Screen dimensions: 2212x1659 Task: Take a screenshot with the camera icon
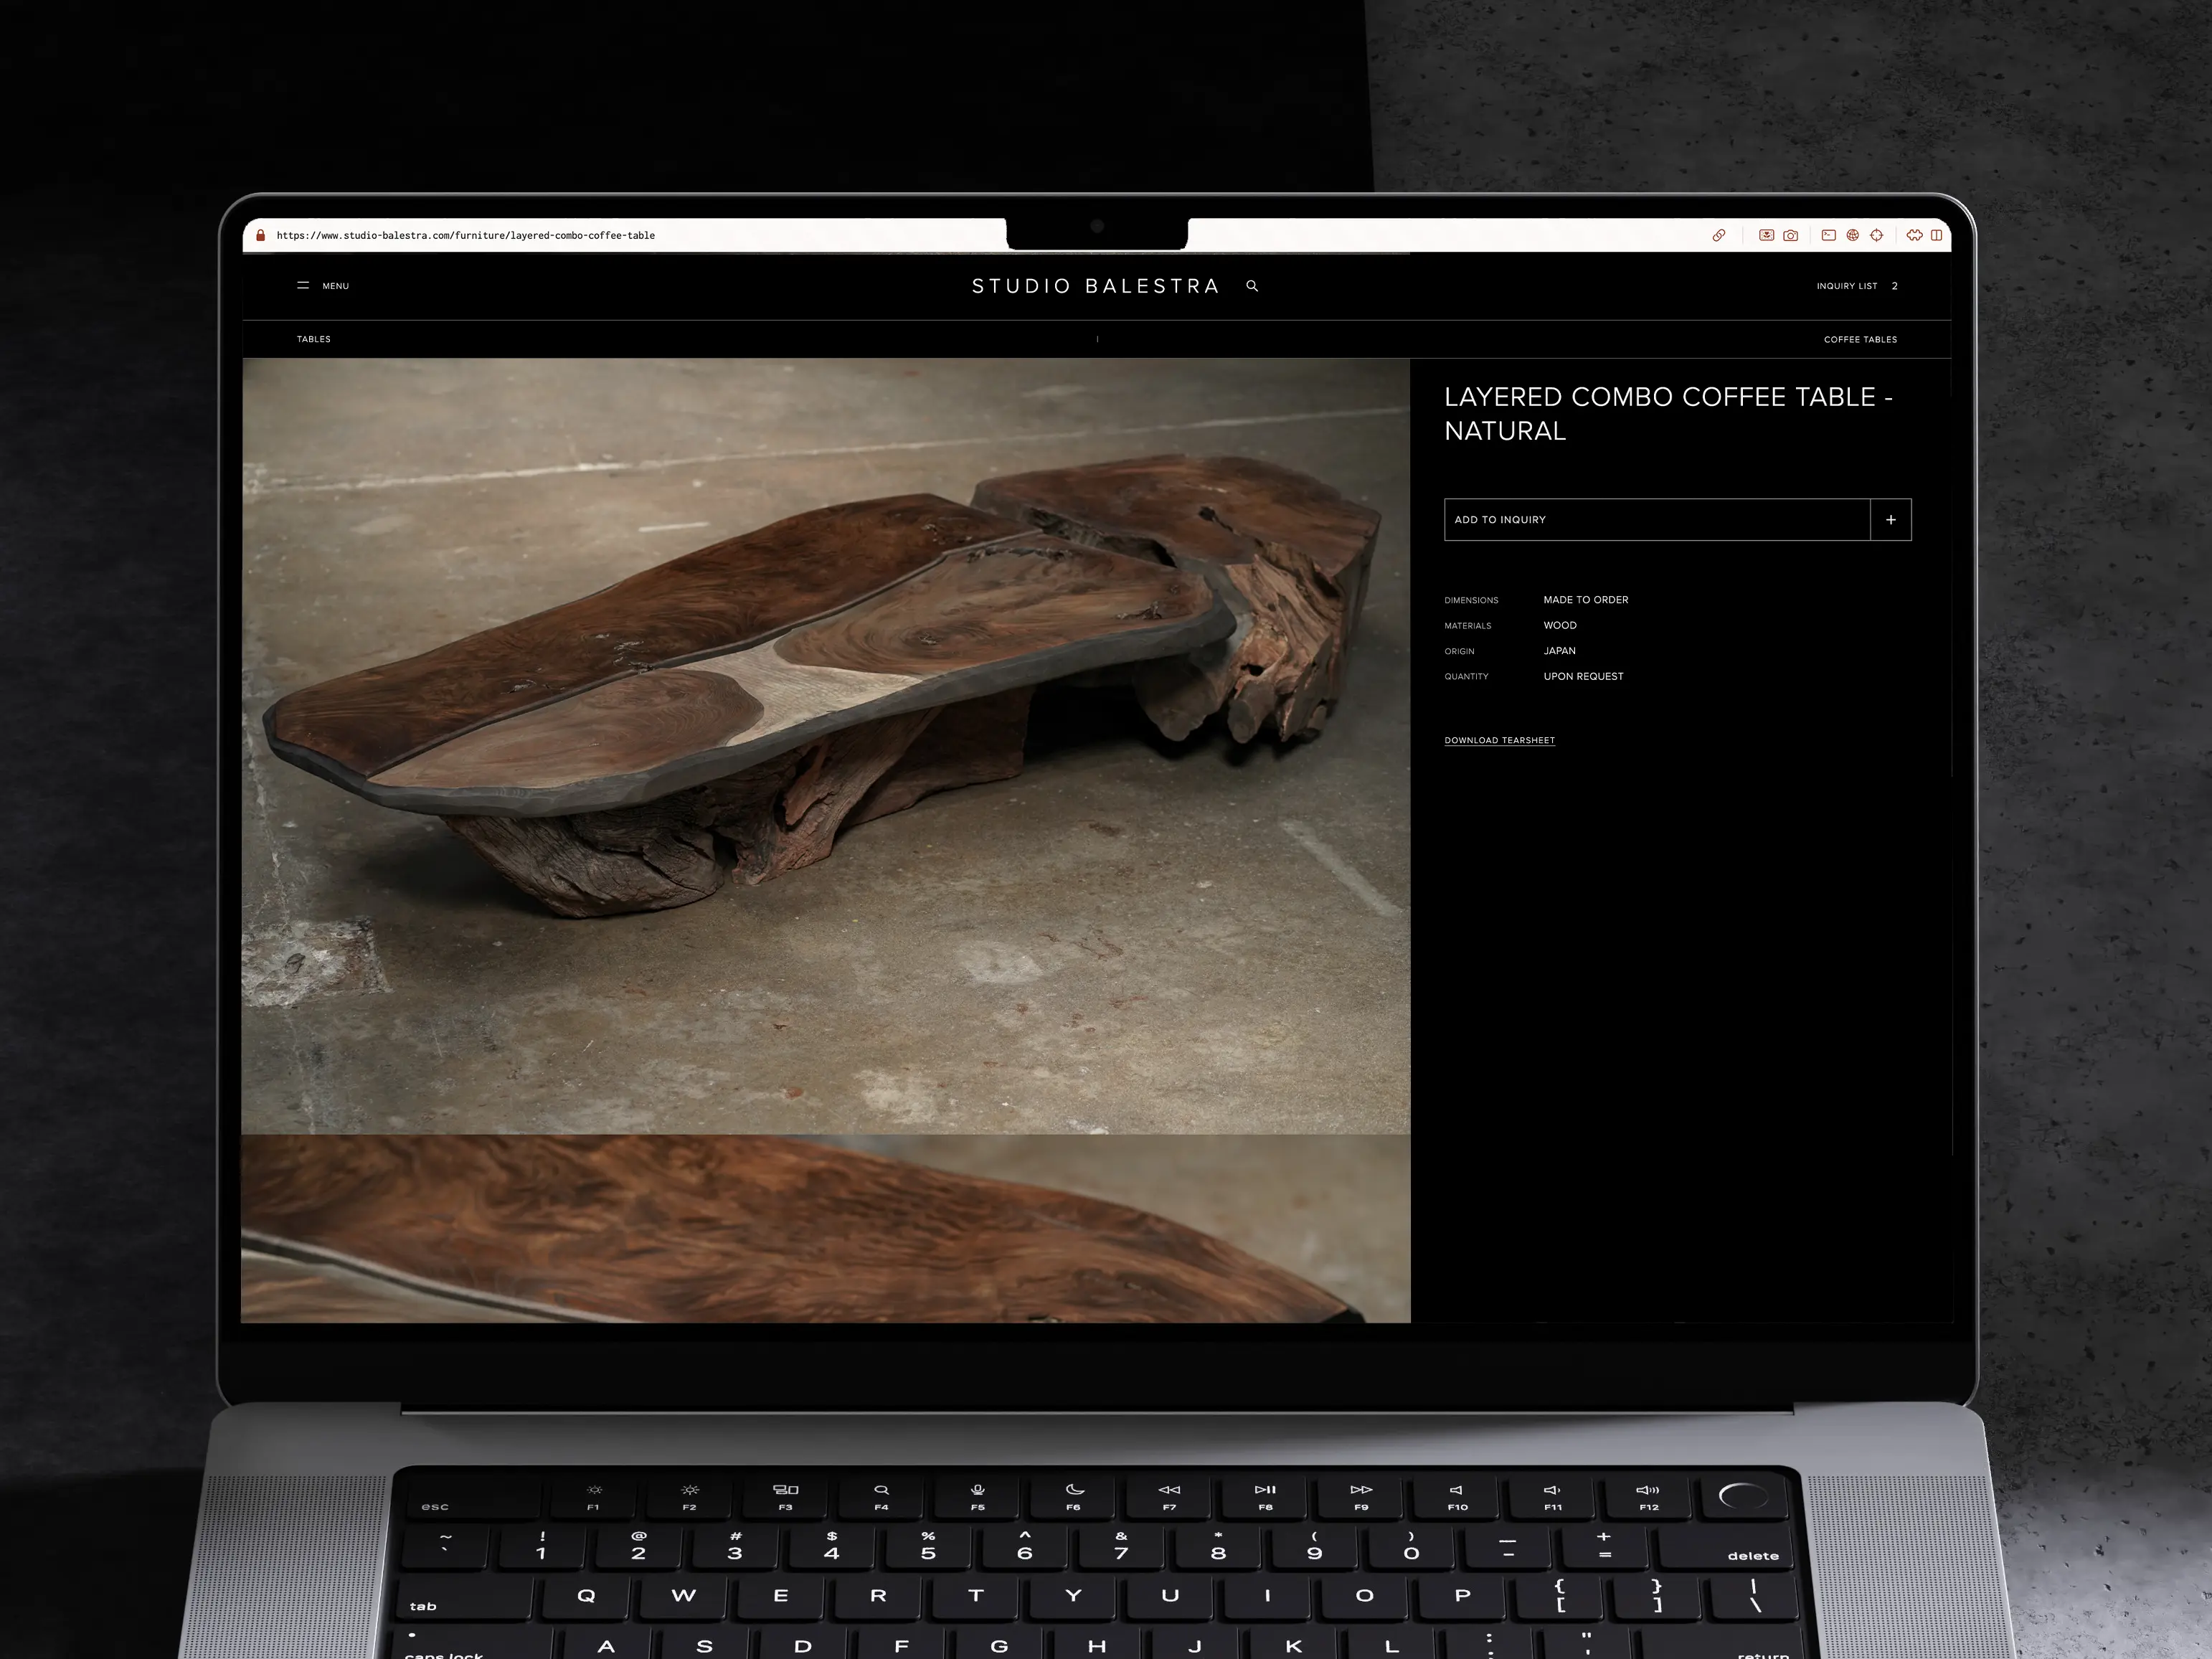(1791, 236)
